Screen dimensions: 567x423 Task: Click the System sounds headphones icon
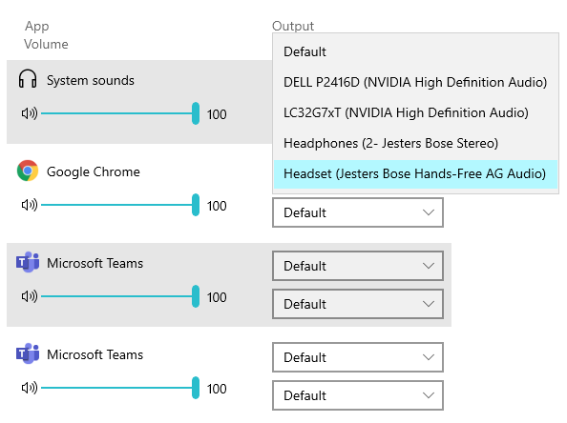28,79
